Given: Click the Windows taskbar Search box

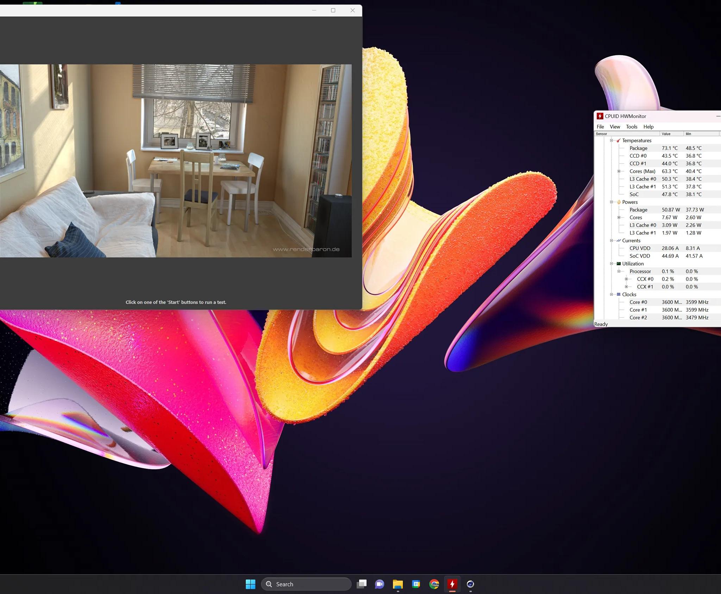Looking at the screenshot, I should coord(306,584).
